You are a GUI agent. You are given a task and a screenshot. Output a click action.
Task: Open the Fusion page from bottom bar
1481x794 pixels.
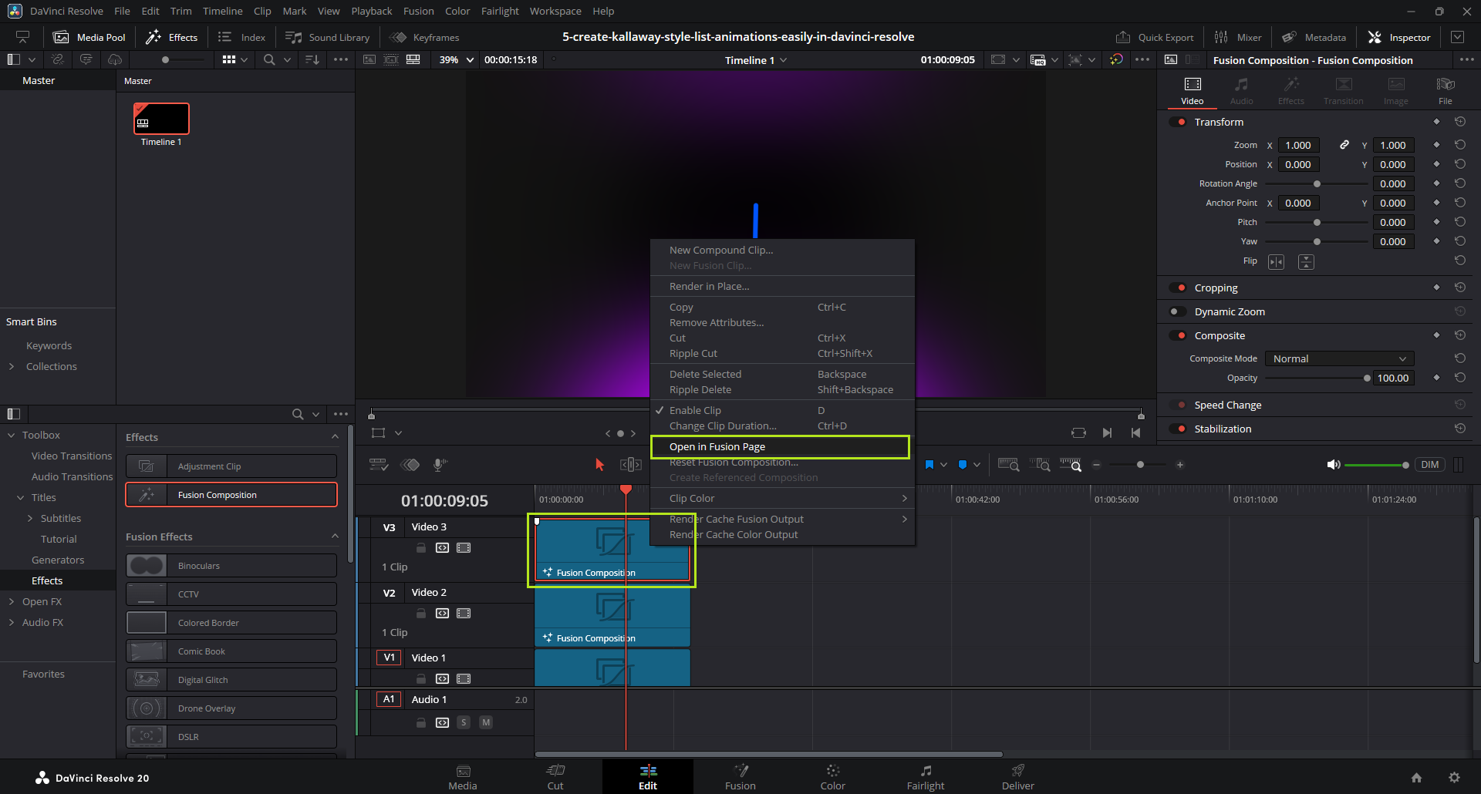[740, 776]
